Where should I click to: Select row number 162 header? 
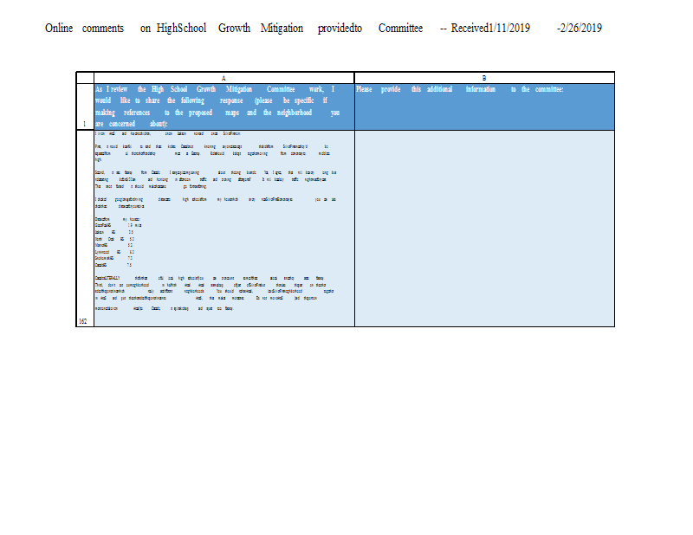tap(85, 229)
